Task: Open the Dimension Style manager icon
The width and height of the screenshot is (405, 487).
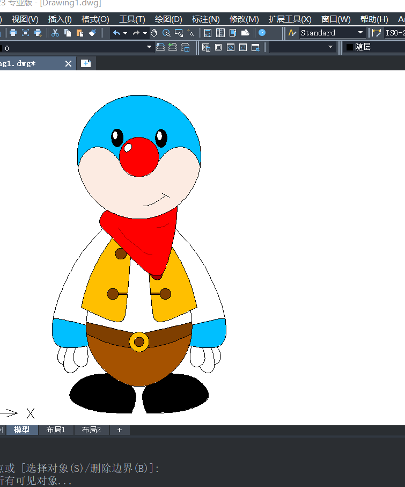Action: pos(377,33)
